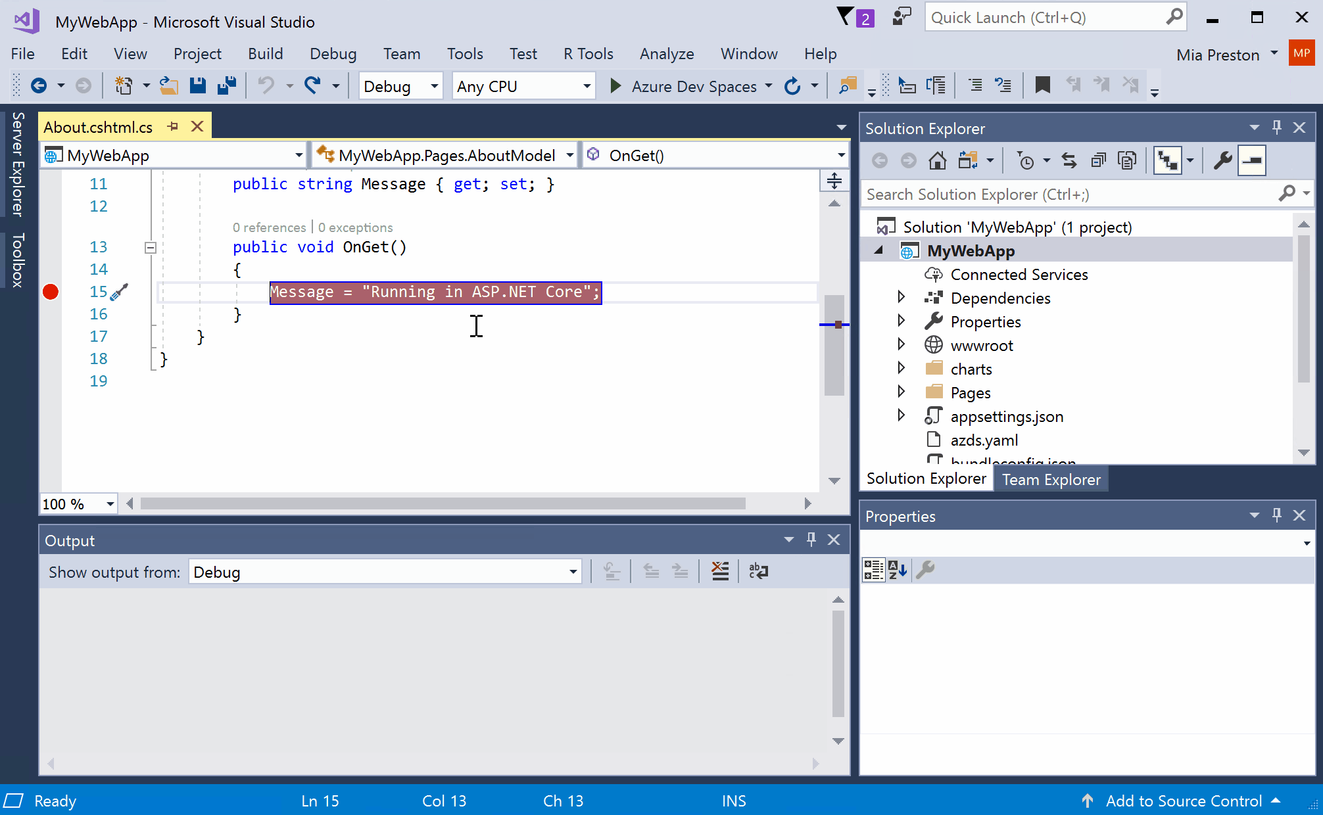This screenshot has height=815, width=1323.
Task: Open the MyWebApp.Pages.AboutModel type dropdown
Action: [x=445, y=156]
